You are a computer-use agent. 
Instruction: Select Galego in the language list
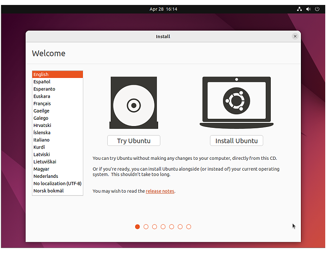pyautogui.click(x=58, y=118)
